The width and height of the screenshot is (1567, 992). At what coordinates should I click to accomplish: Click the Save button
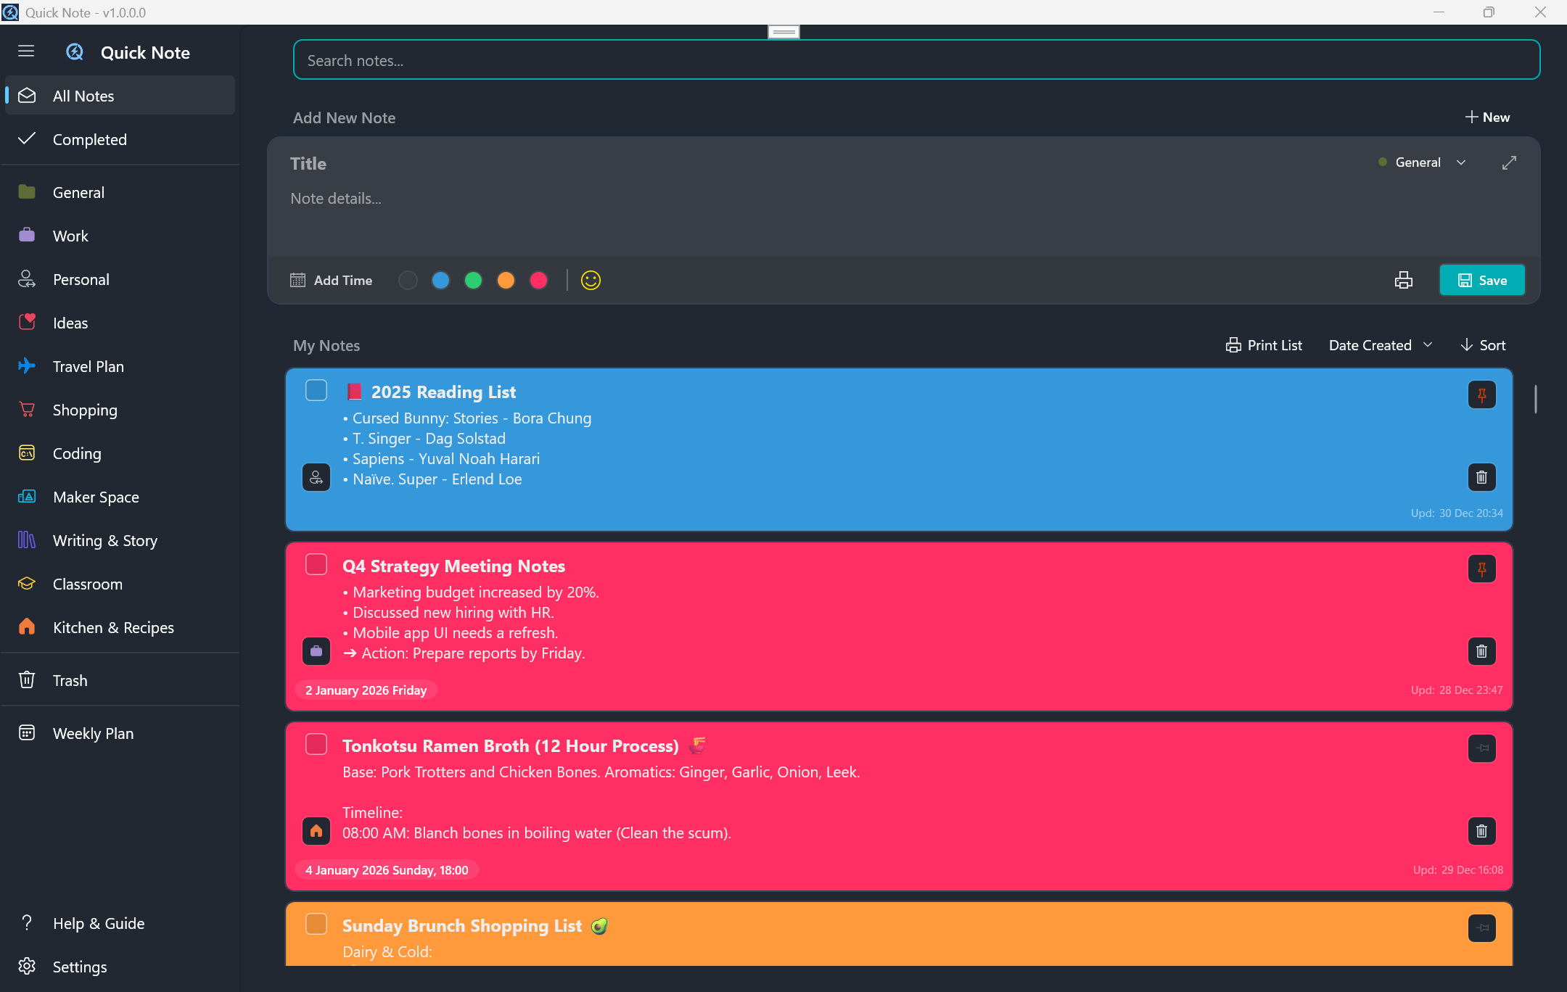click(1481, 280)
